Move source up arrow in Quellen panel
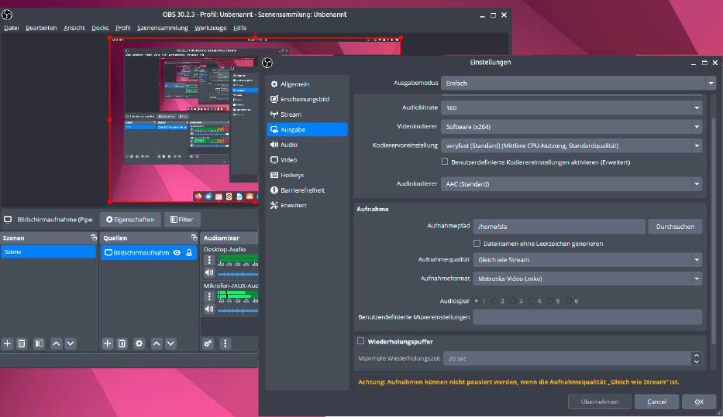The width and height of the screenshot is (723, 417). (157, 344)
